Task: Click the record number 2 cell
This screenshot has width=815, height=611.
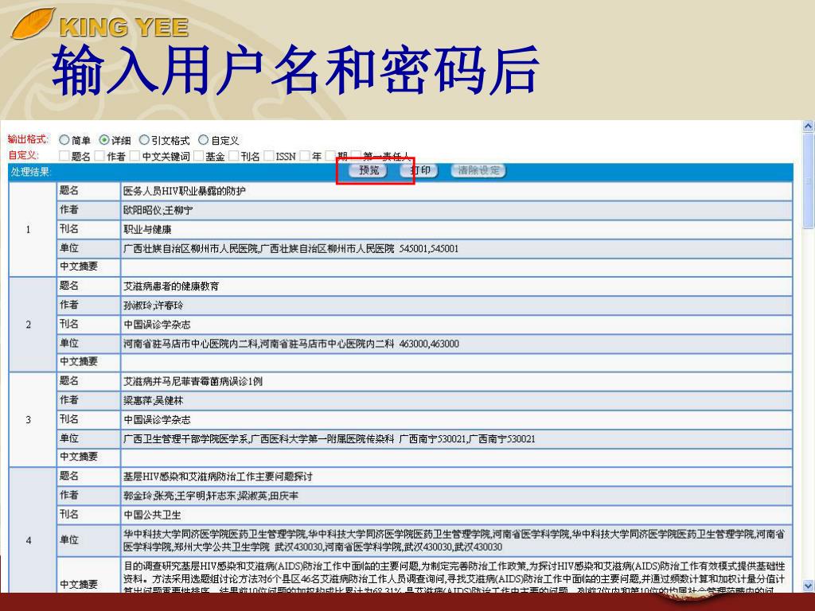Action: tap(32, 325)
